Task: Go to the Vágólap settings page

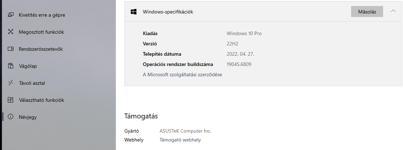Action: (x=28, y=66)
